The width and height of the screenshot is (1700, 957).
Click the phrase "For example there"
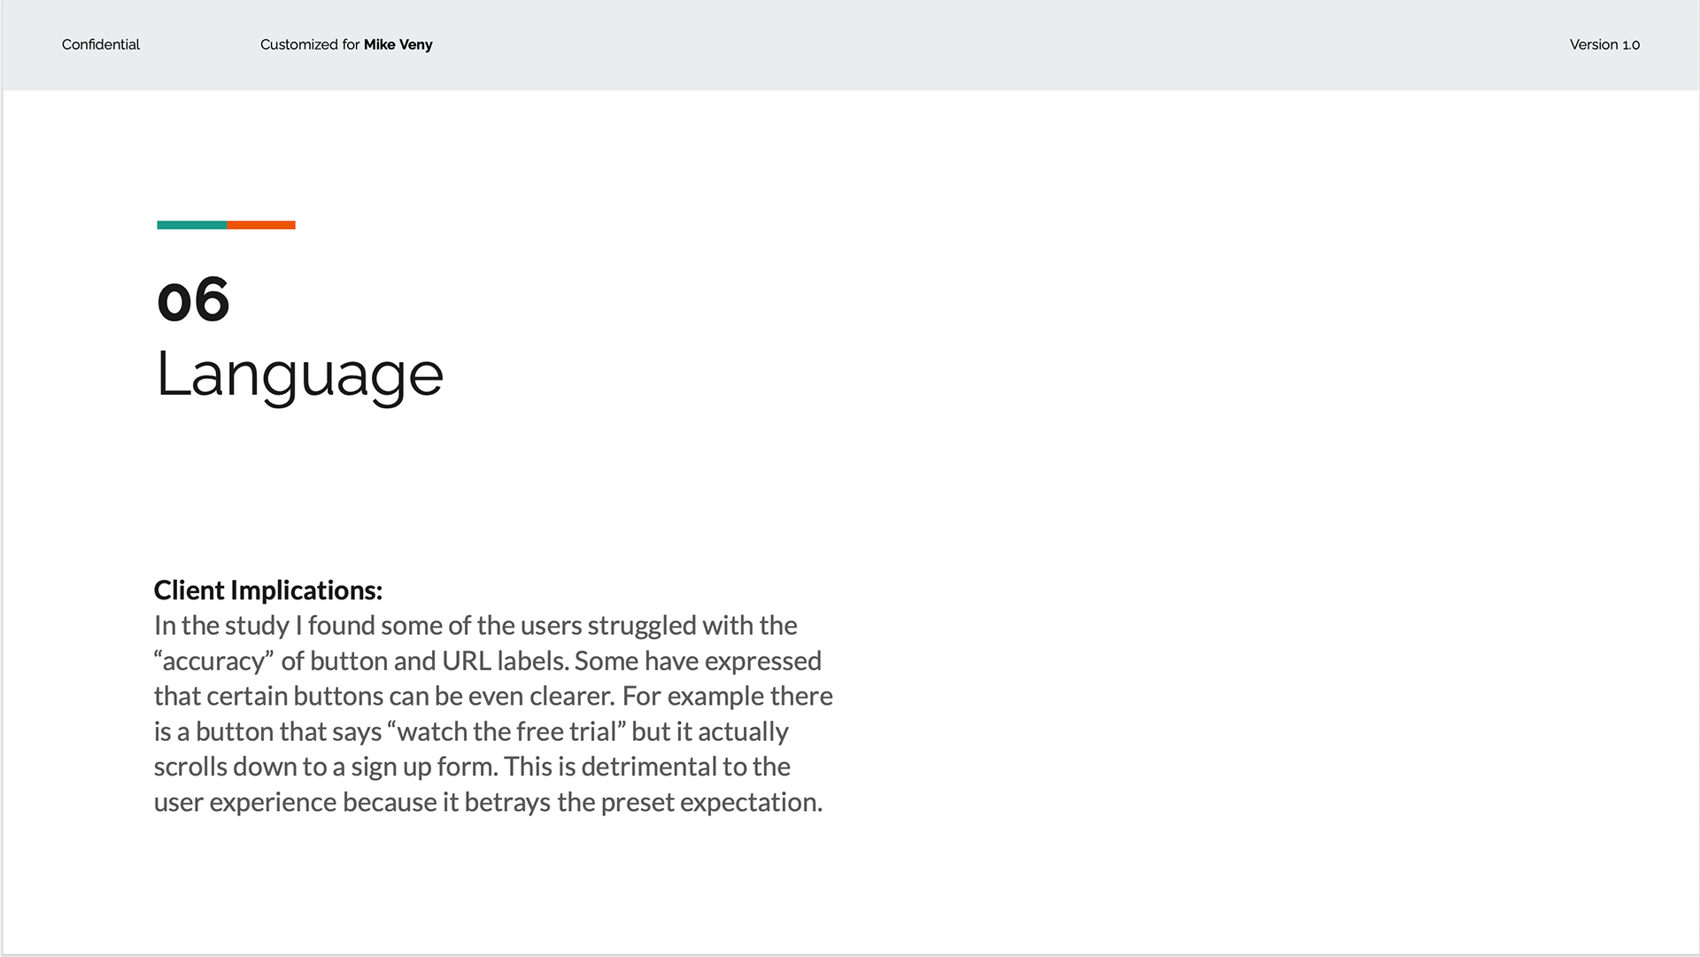[727, 697]
